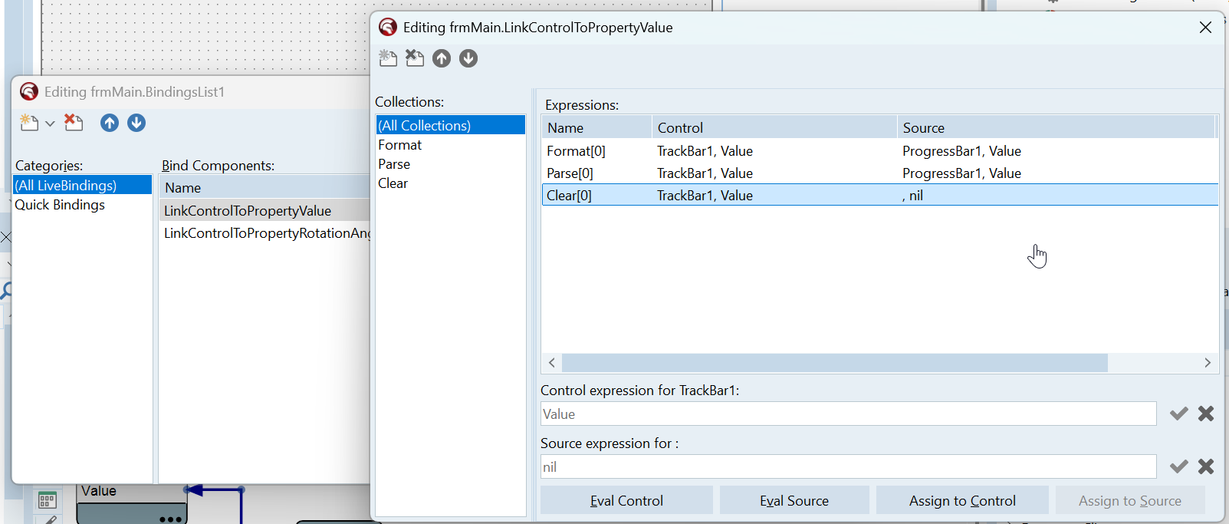Select Format in Collections list

tap(399, 145)
